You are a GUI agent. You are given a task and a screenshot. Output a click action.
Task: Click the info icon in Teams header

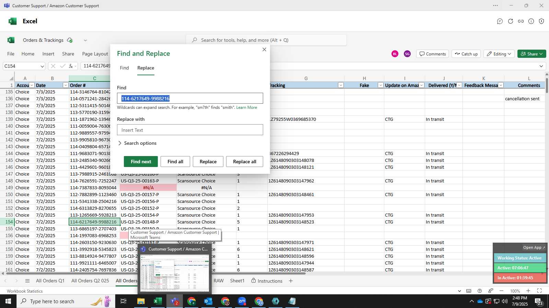(531, 21)
